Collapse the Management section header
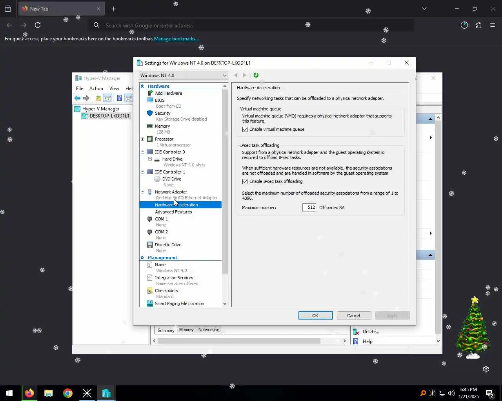Image resolution: width=502 pixels, height=401 pixels. click(142, 258)
